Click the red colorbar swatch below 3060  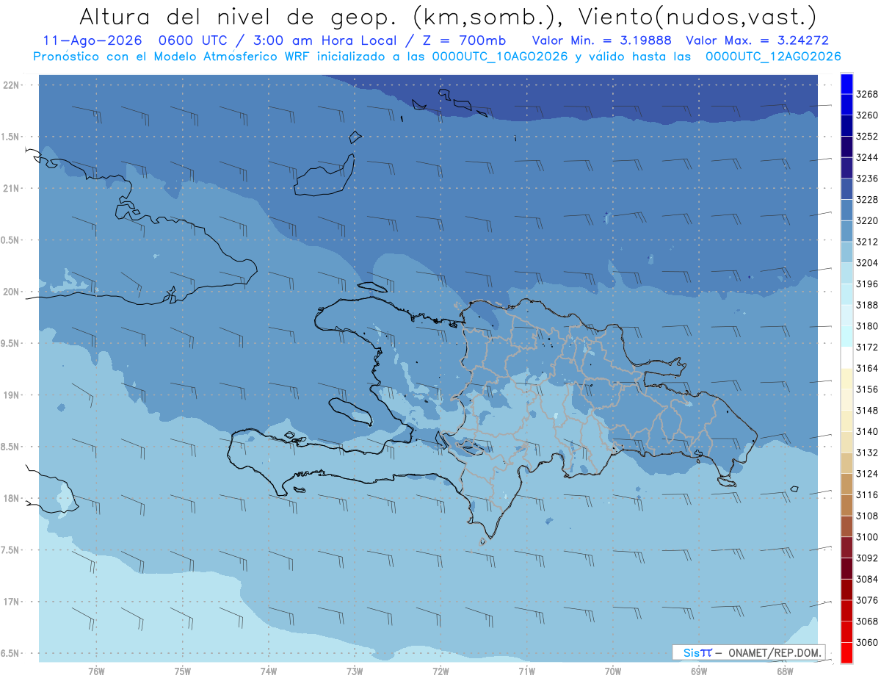point(846,652)
